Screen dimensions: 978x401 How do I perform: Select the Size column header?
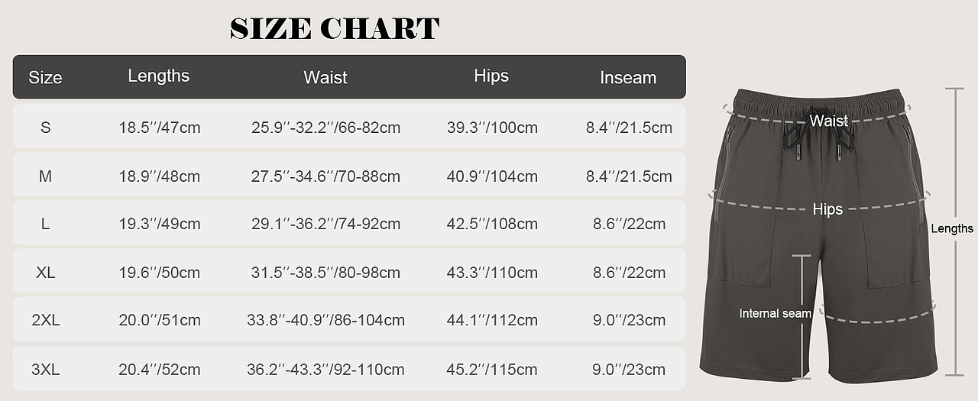point(45,77)
